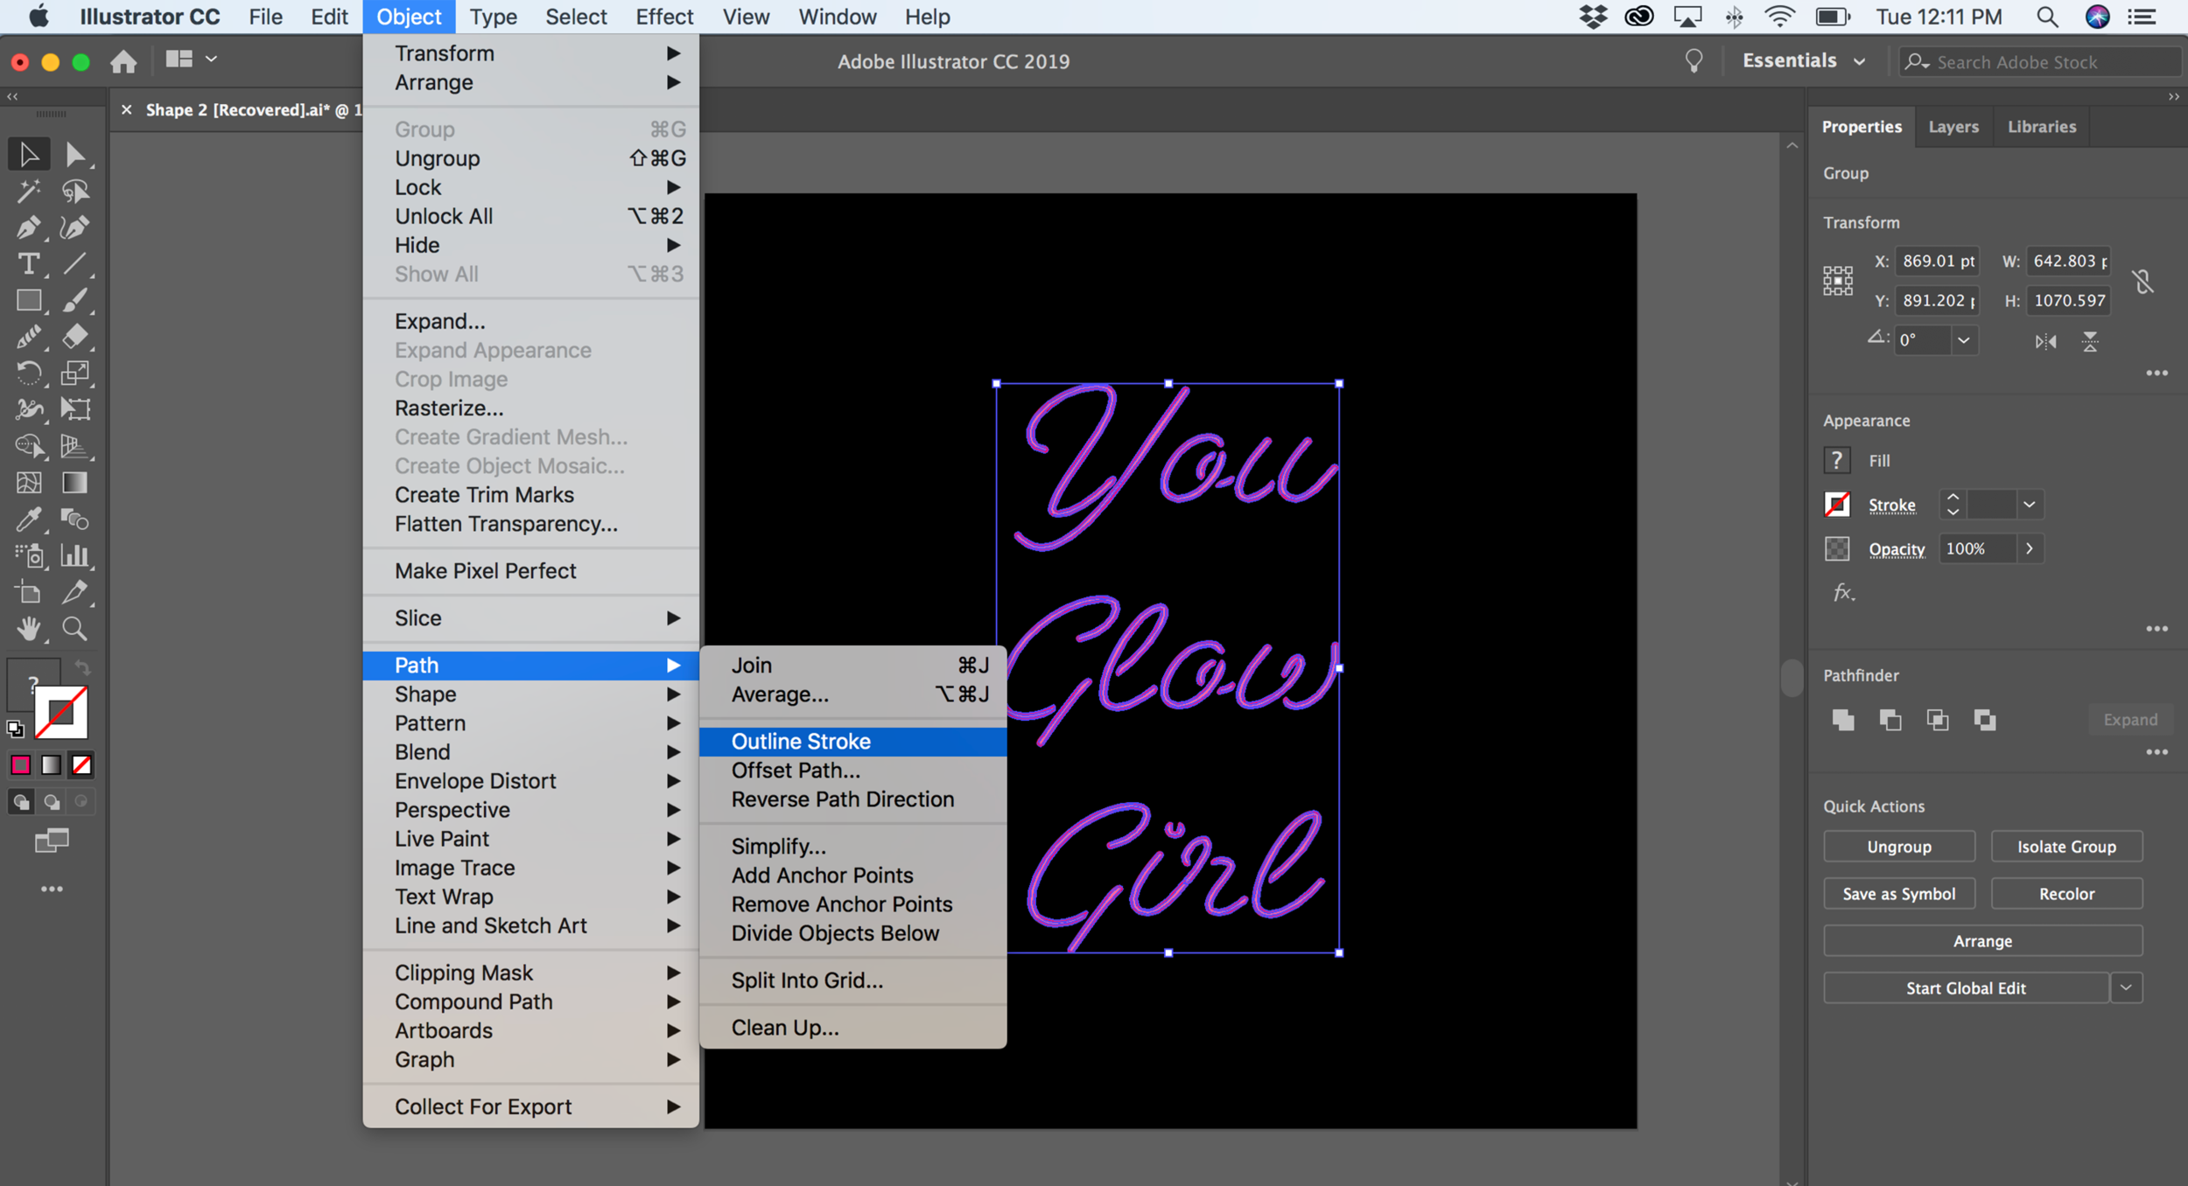Click the Fill swatch in Appearance
The height and width of the screenshot is (1186, 2188).
1837,460
